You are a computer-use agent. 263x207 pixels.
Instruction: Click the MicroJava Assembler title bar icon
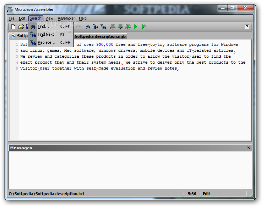10,9
